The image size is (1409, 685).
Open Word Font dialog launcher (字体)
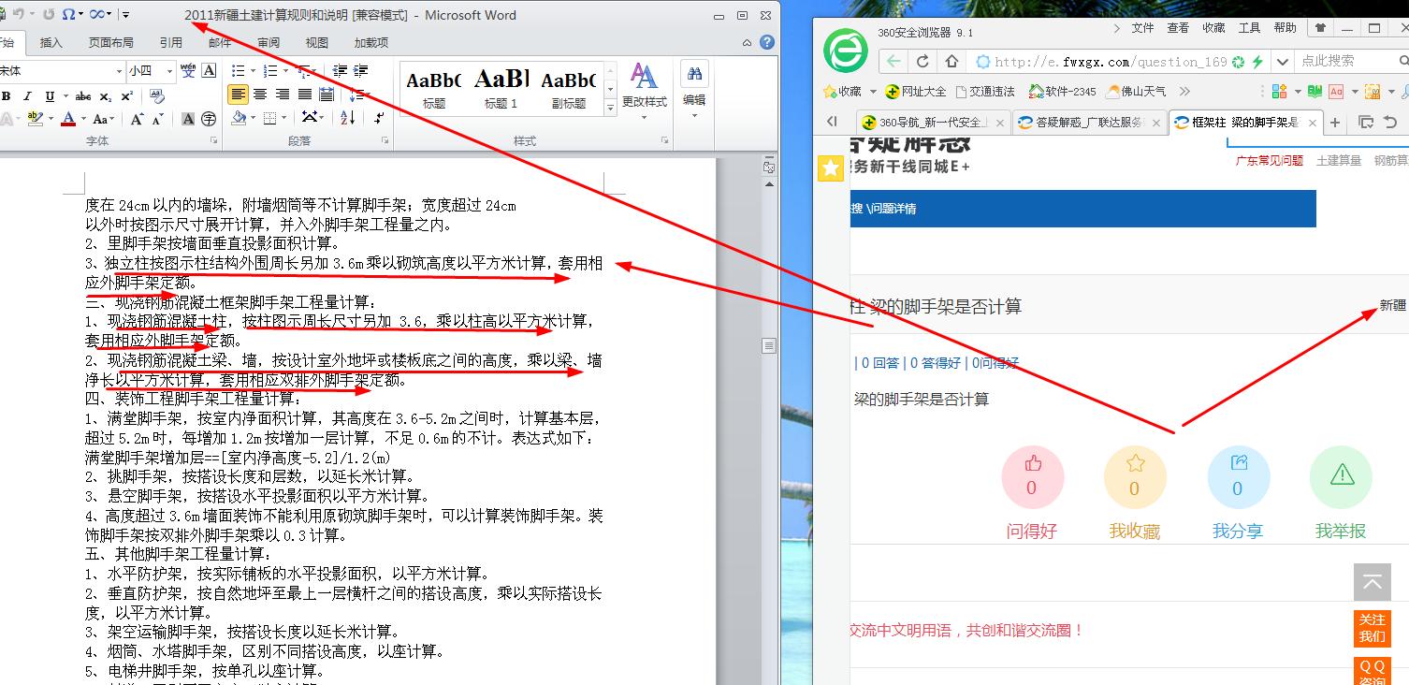click(x=213, y=141)
